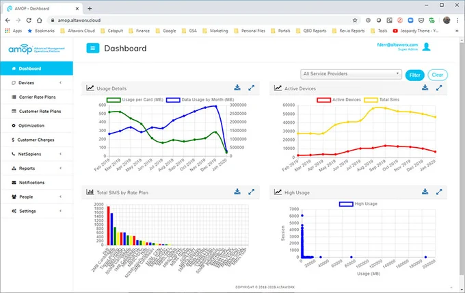Open the All Service Providers dropdown
The height and width of the screenshot is (293, 465).
351,74
